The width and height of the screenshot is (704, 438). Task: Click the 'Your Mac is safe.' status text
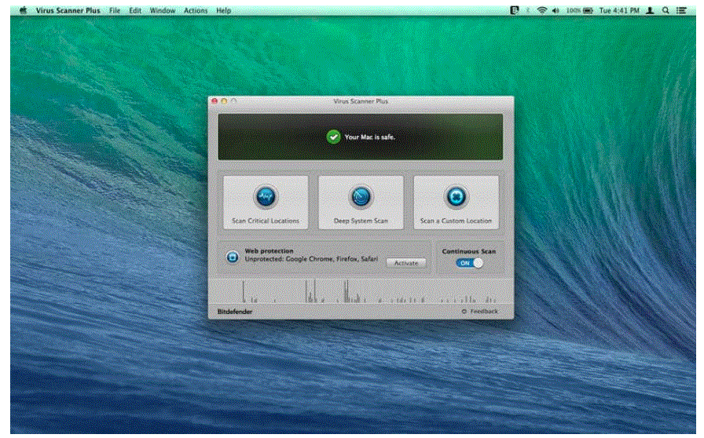tap(370, 137)
